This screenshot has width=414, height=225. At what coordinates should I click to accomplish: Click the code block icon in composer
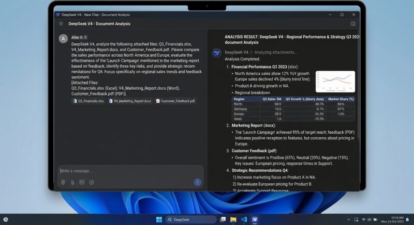(x=82, y=182)
